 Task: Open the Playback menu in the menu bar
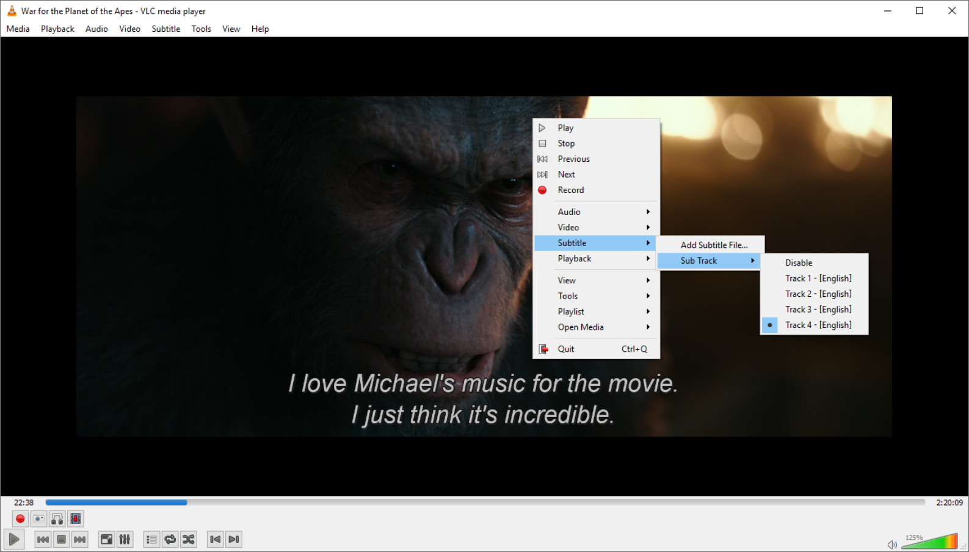tap(57, 29)
